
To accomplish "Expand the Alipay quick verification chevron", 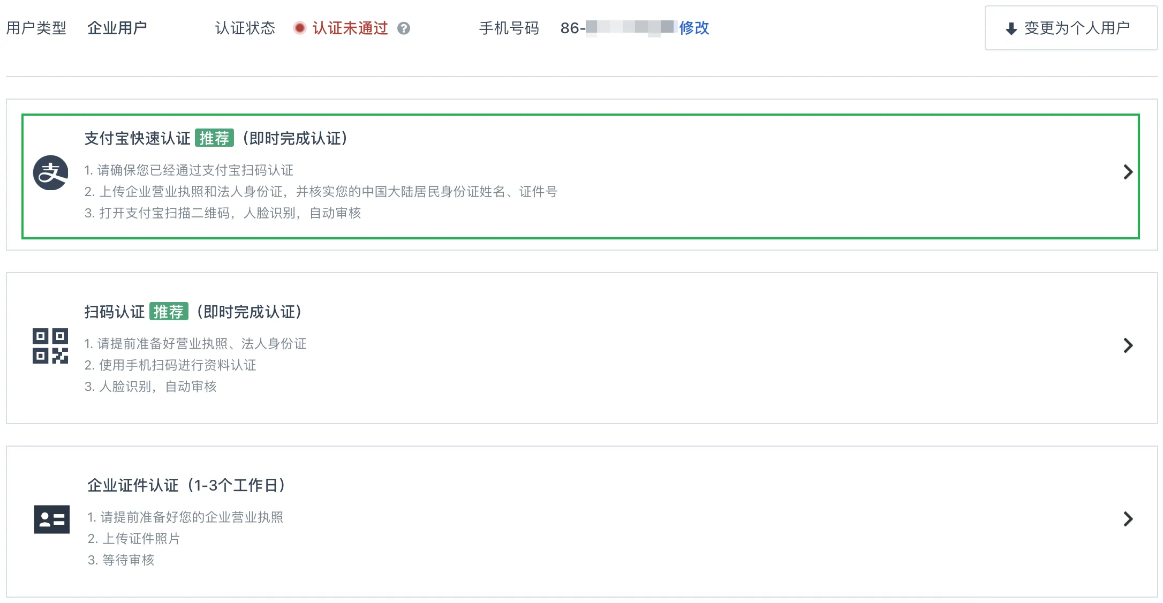I will (x=1128, y=172).
